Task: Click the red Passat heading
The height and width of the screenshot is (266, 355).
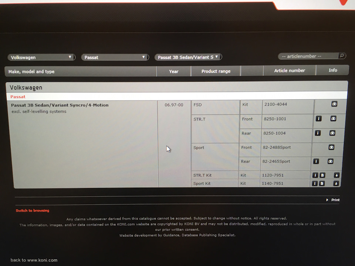Action: pyautogui.click(x=18, y=97)
